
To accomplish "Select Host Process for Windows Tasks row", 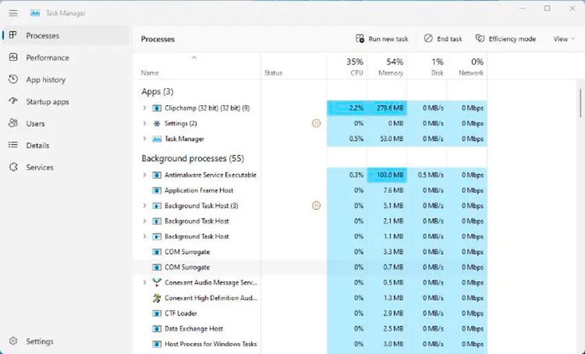I will 310,344.
